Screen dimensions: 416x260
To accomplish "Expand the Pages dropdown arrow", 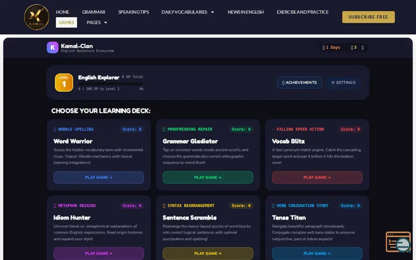I will (106, 22).
